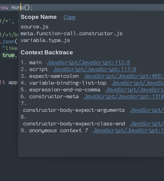Image resolution: width=164 pixels, height=181 pixels.
Task: Click the anonymous context 7 label
Action: point(59,131)
